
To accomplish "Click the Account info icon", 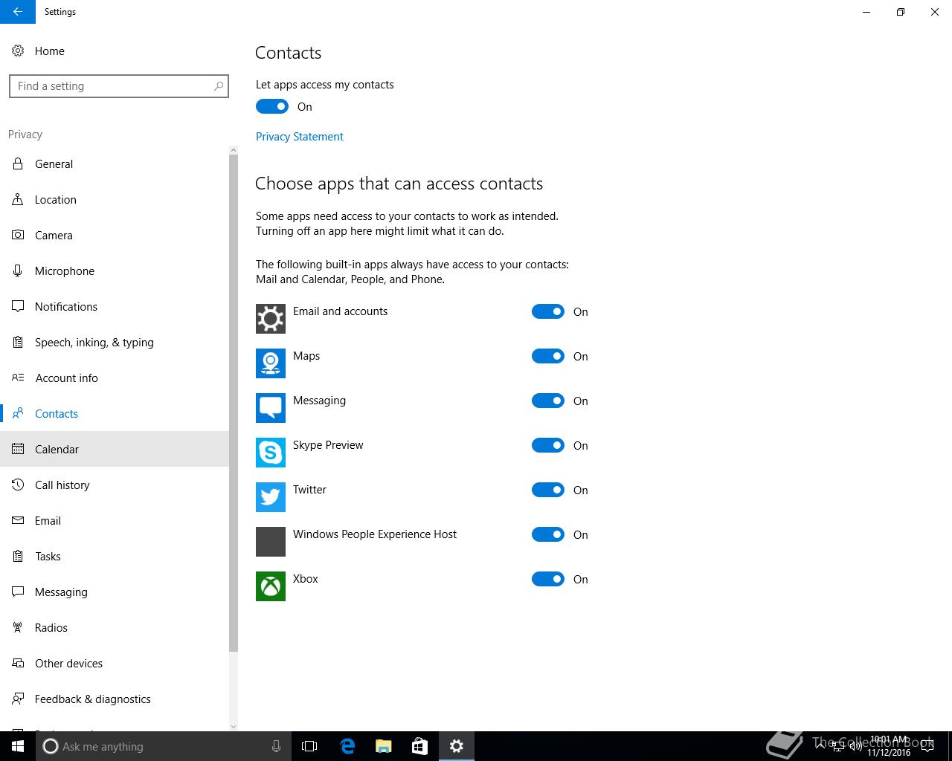I will (18, 378).
